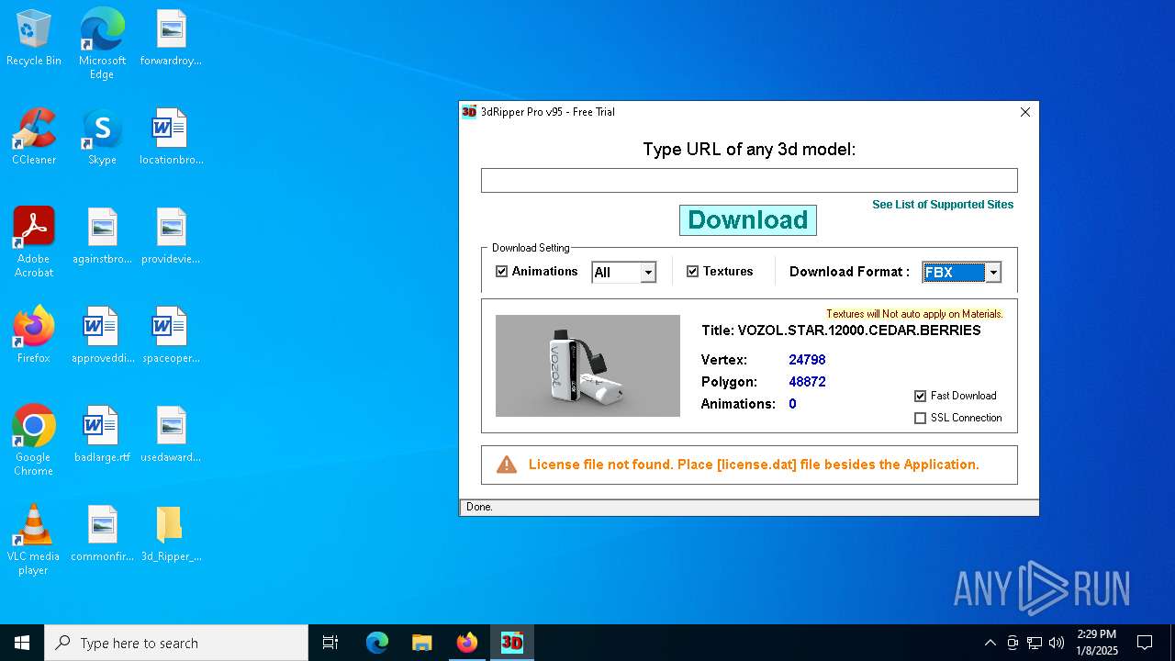The image size is (1175, 661).
Task: Launch Google Chrome desktop shortcut
Action: click(x=34, y=441)
